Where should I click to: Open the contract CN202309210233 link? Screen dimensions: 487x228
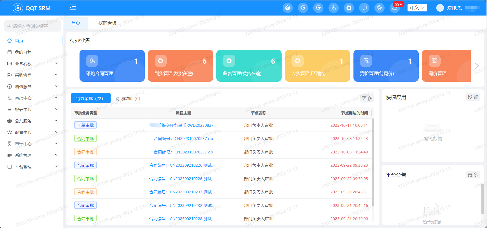[x=182, y=192]
